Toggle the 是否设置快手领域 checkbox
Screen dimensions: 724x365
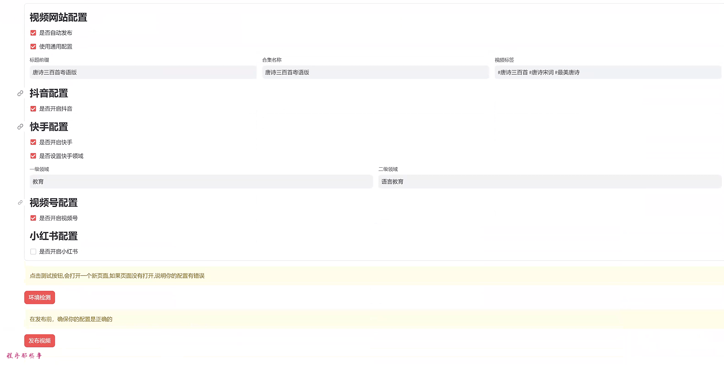pos(33,156)
